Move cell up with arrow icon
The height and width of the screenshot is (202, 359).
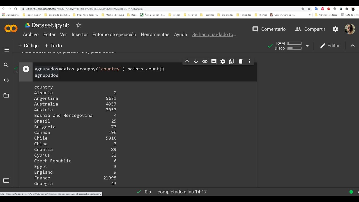pyautogui.click(x=187, y=61)
